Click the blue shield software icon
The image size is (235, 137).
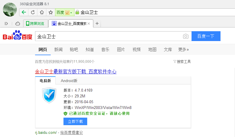coord(49,95)
